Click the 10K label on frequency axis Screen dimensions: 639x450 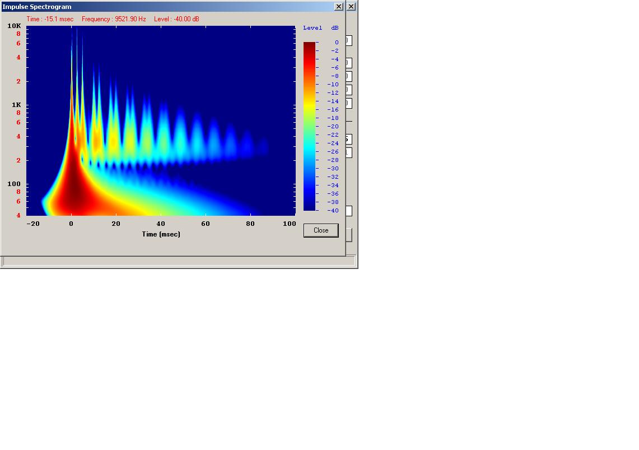(x=14, y=26)
